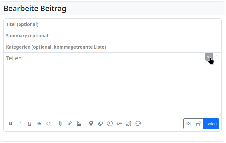Click the Titel (optional) field

pyautogui.click(x=113, y=24)
